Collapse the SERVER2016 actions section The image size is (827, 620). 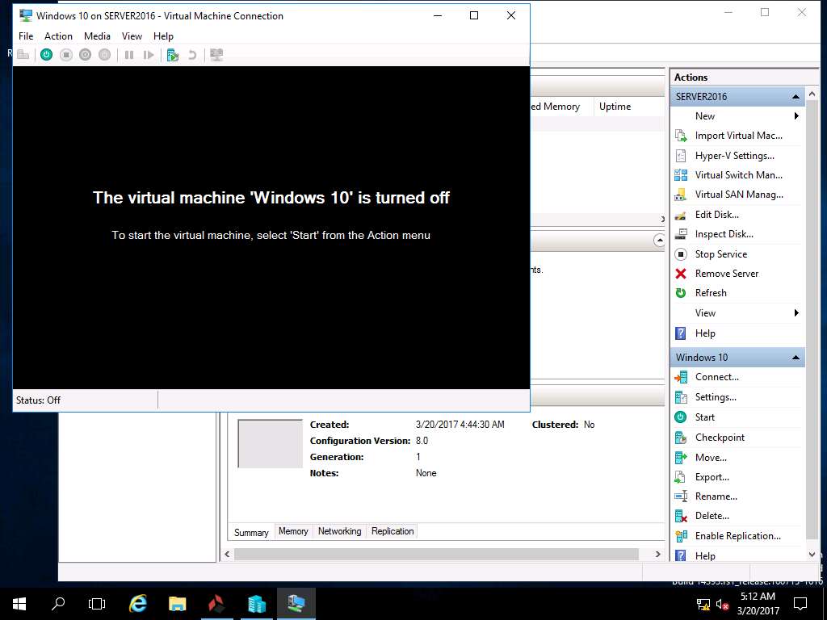pos(796,97)
